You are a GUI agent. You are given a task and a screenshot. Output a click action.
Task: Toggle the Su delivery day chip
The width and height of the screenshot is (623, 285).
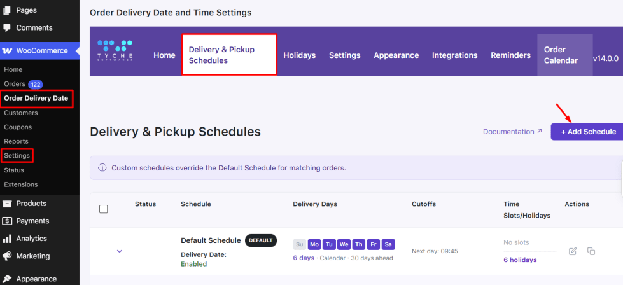(299, 244)
